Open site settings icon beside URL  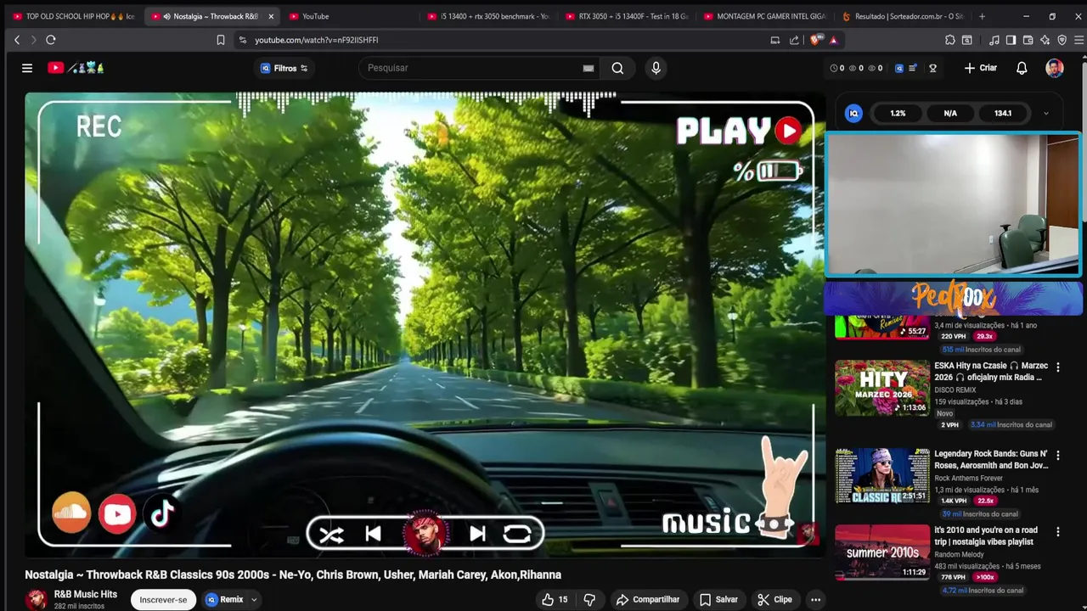(x=242, y=40)
